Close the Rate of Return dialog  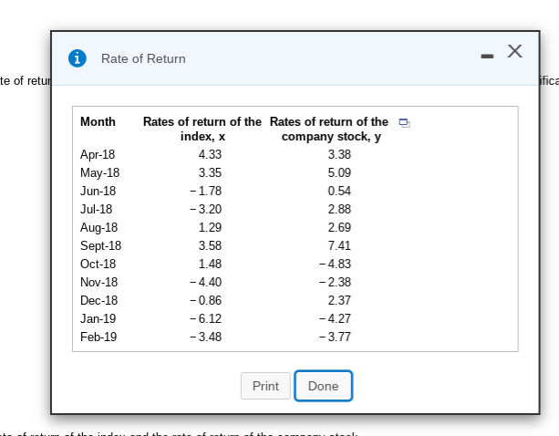coord(515,52)
